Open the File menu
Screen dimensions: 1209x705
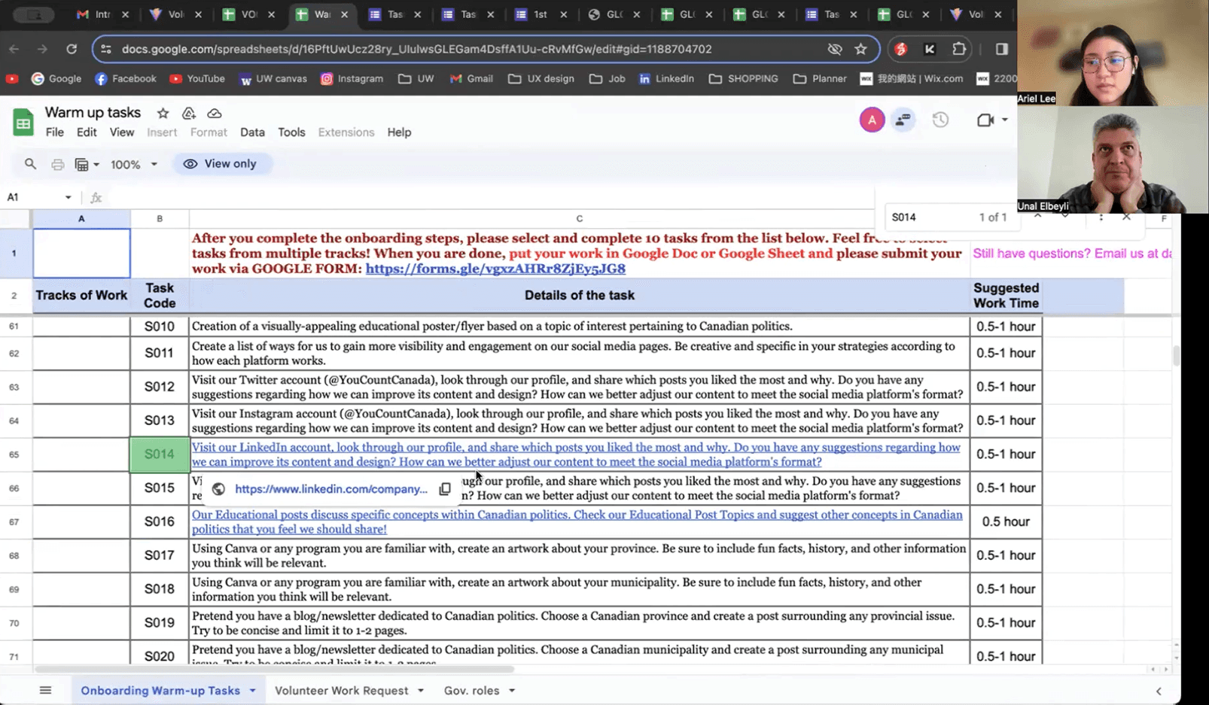[54, 132]
